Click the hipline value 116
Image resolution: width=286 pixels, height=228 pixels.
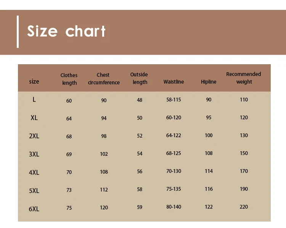[209, 189]
